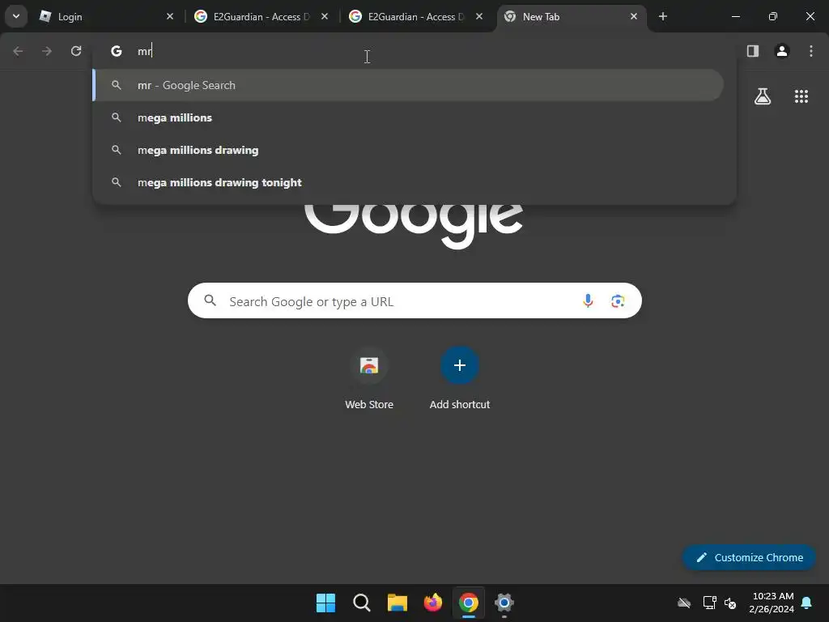
Task: Open Windows taskbar search
Action: [362, 603]
